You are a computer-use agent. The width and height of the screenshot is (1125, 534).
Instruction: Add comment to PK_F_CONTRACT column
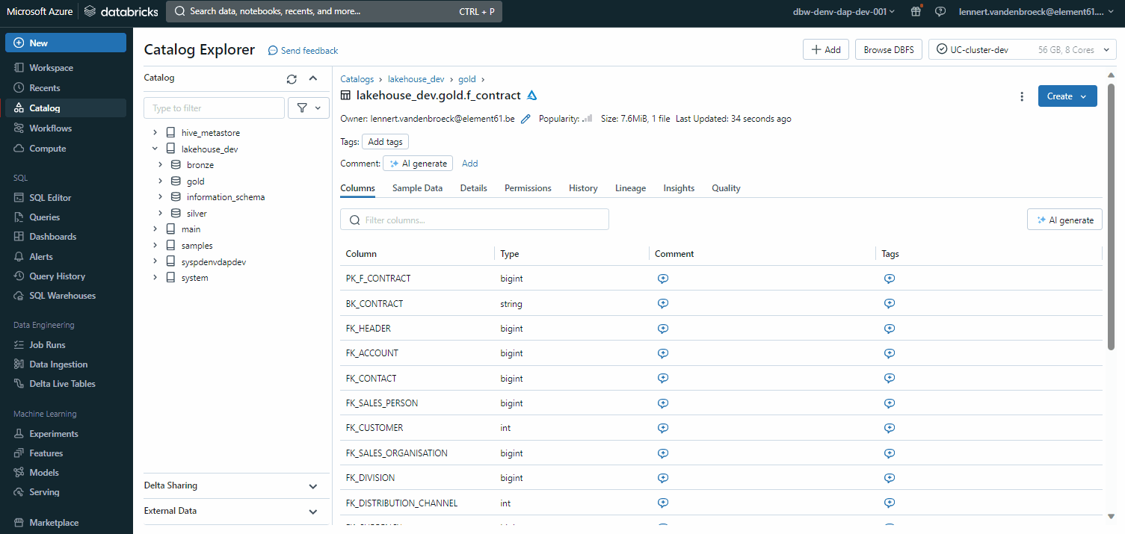coord(662,279)
